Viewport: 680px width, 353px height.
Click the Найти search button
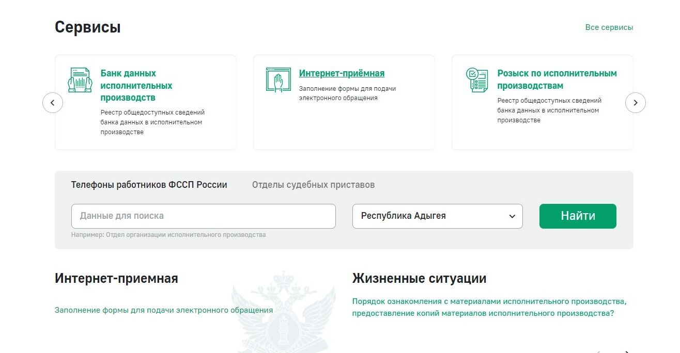(578, 216)
